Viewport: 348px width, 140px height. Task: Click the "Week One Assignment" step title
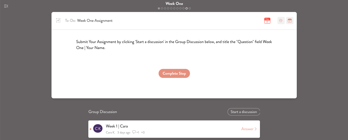click(95, 21)
